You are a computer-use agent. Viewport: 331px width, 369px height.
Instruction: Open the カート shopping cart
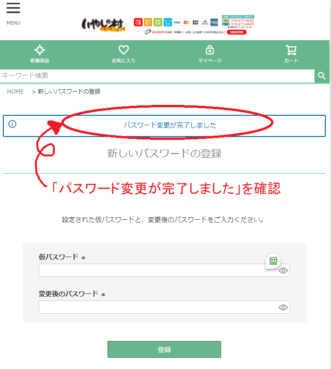[x=291, y=54]
